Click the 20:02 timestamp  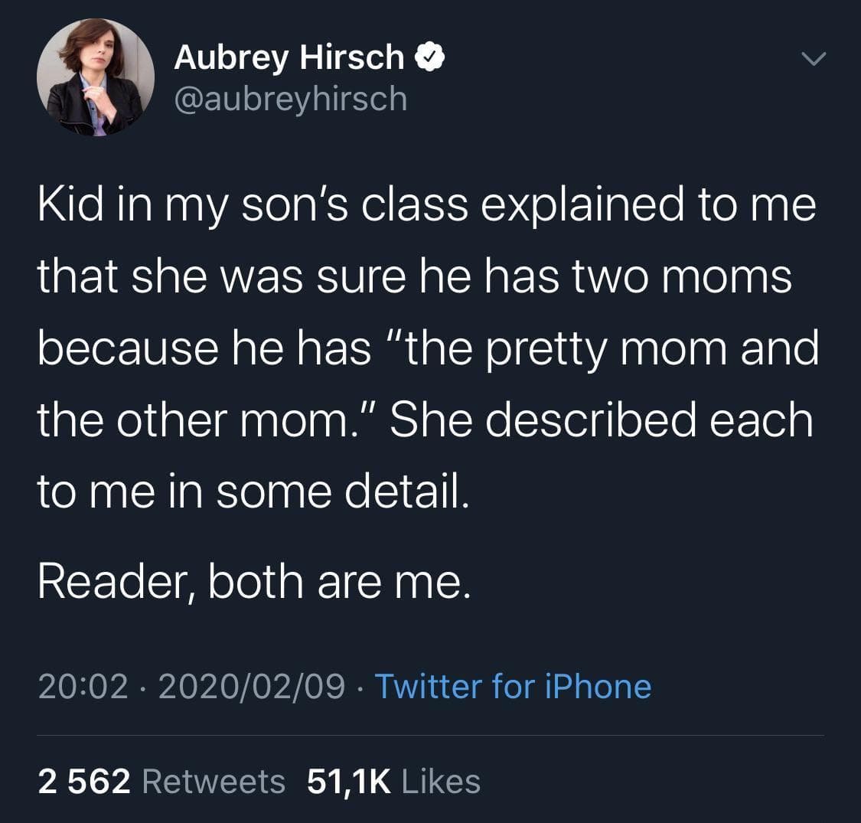82,686
